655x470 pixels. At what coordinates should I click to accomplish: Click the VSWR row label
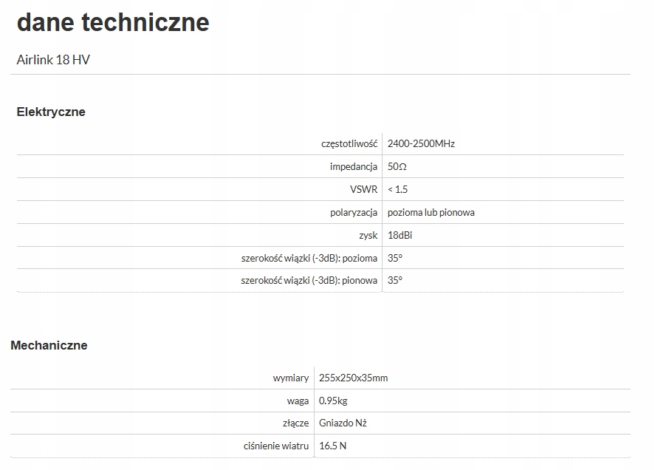click(x=363, y=189)
